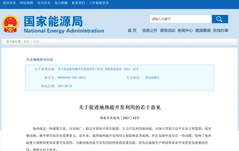Screen dimensions: 239x151
Task: Click 国家能源局 sponsoring unit value
Action: pos(152,78)
